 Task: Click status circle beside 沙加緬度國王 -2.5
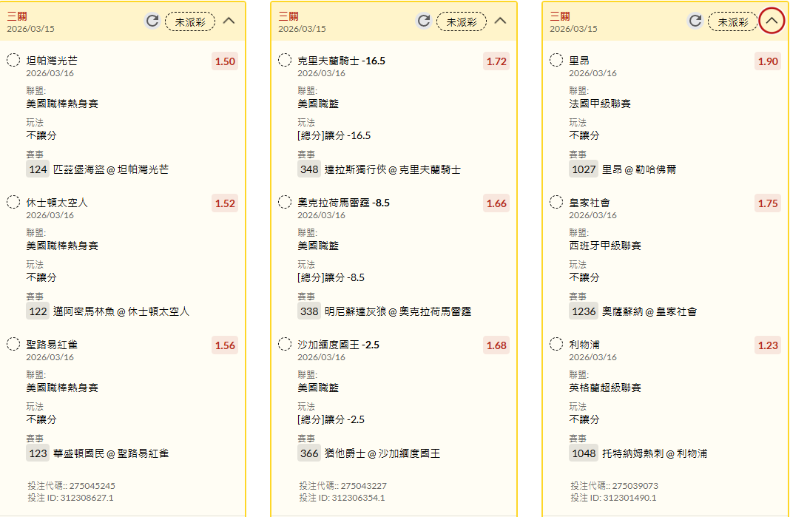(285, 344)
